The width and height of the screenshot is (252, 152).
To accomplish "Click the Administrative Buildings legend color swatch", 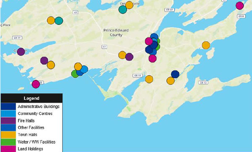I will tap(8, 106).
